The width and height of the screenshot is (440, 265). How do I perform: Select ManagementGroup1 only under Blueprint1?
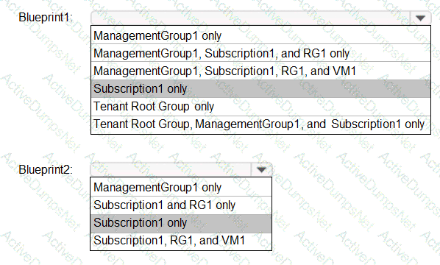[260, 35]
